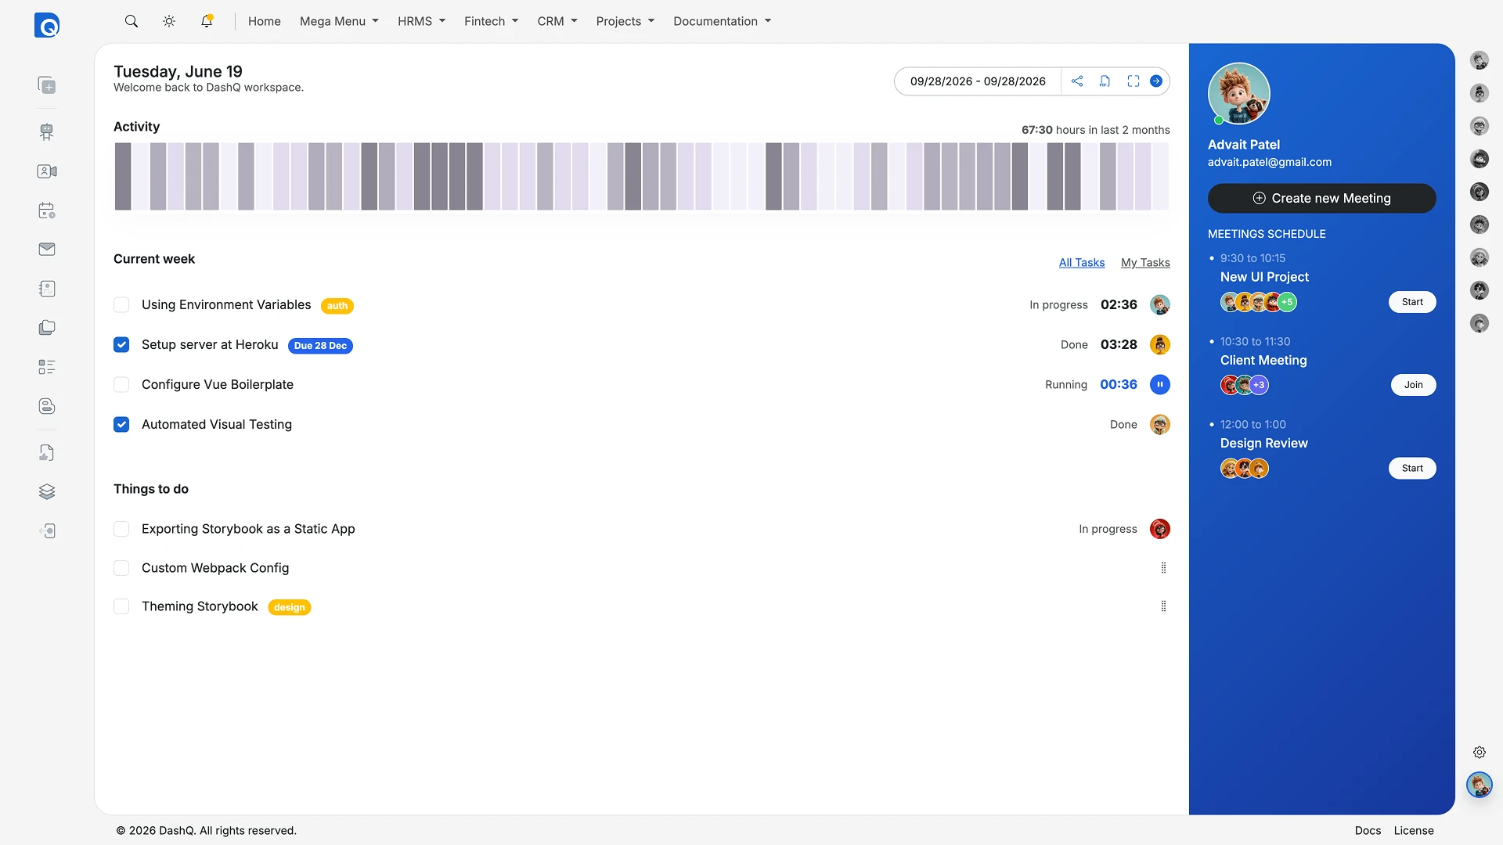Open the mail icon in left sidebar
Image resolution: width=1503 pixels, height=845 pixels.
[x=47, y=250]
